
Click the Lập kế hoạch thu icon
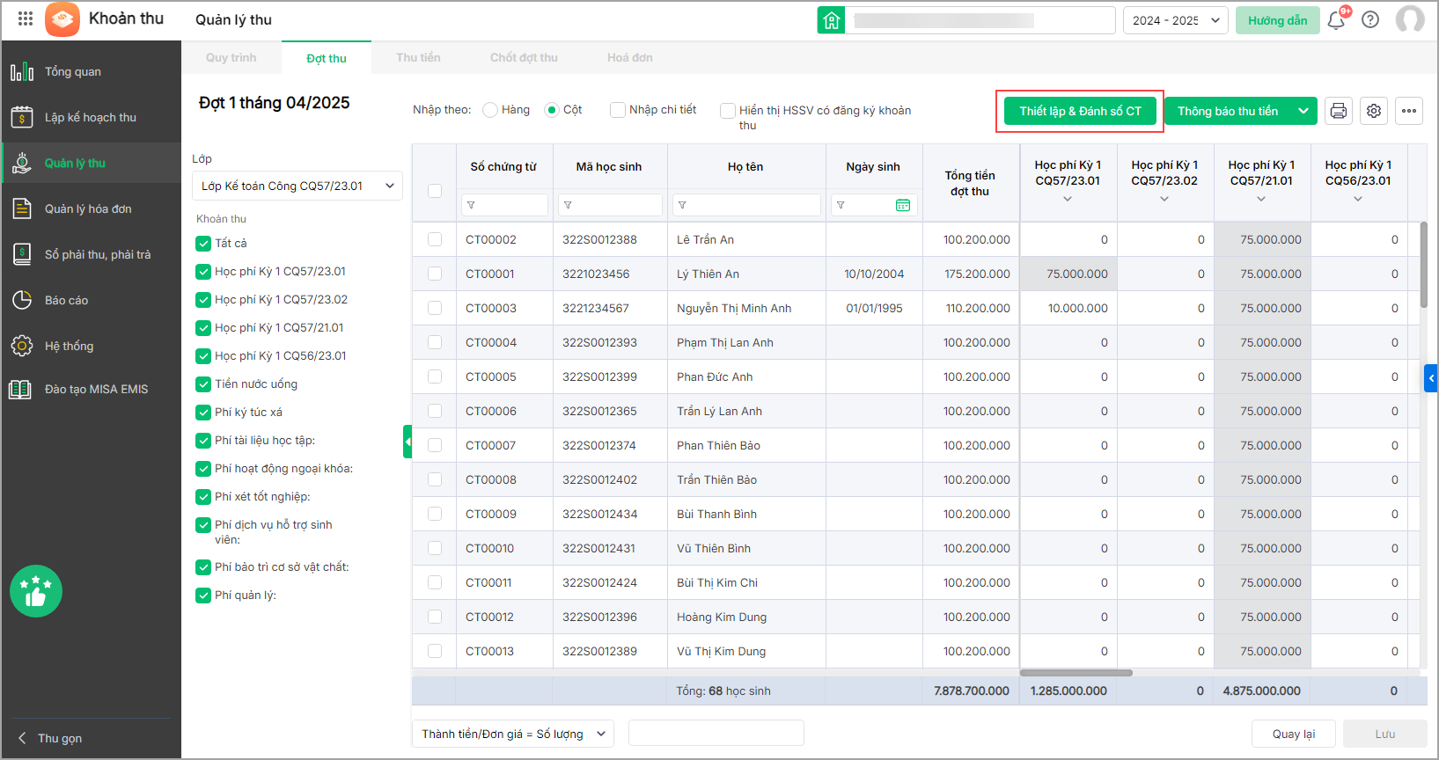22,117
